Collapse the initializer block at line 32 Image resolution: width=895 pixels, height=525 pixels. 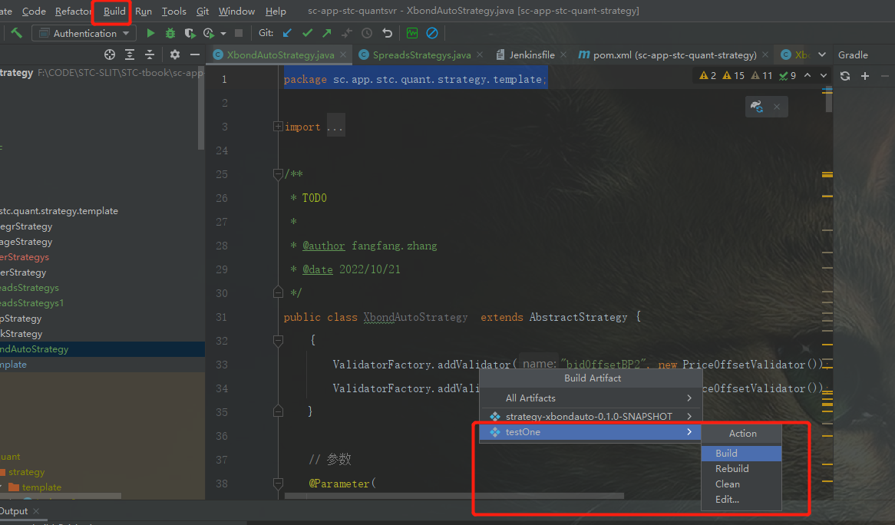[278, 341]
